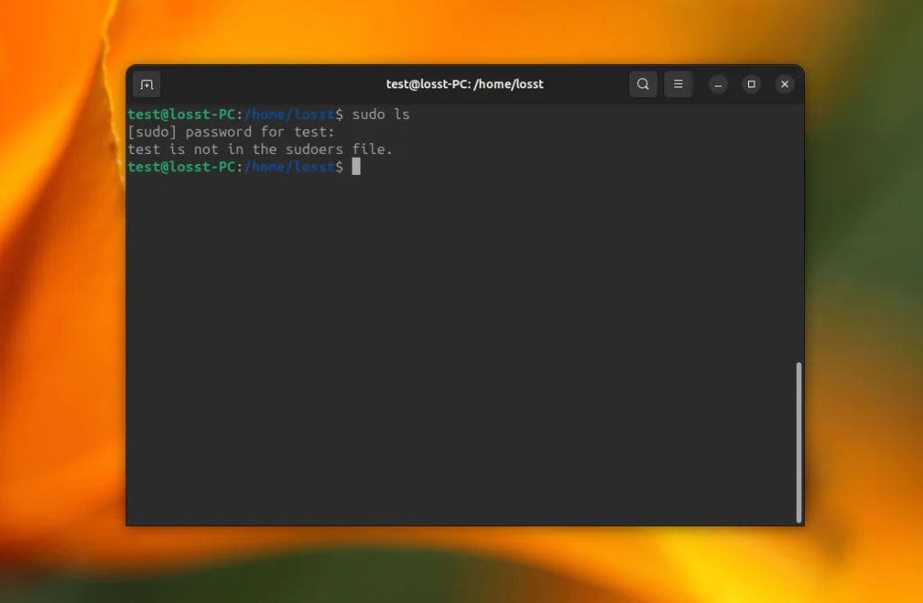Minimize the terminal window

(x=718, y=84)
